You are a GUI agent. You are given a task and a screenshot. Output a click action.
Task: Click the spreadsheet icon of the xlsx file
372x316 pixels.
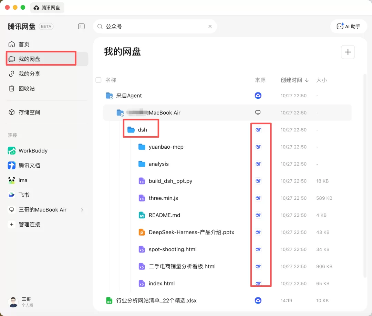[109, 300]
